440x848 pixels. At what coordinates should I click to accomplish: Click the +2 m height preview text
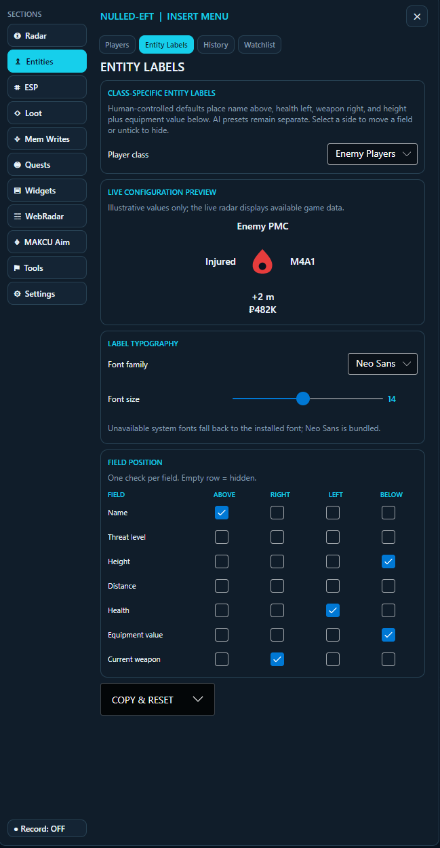[x=262, y=297]
